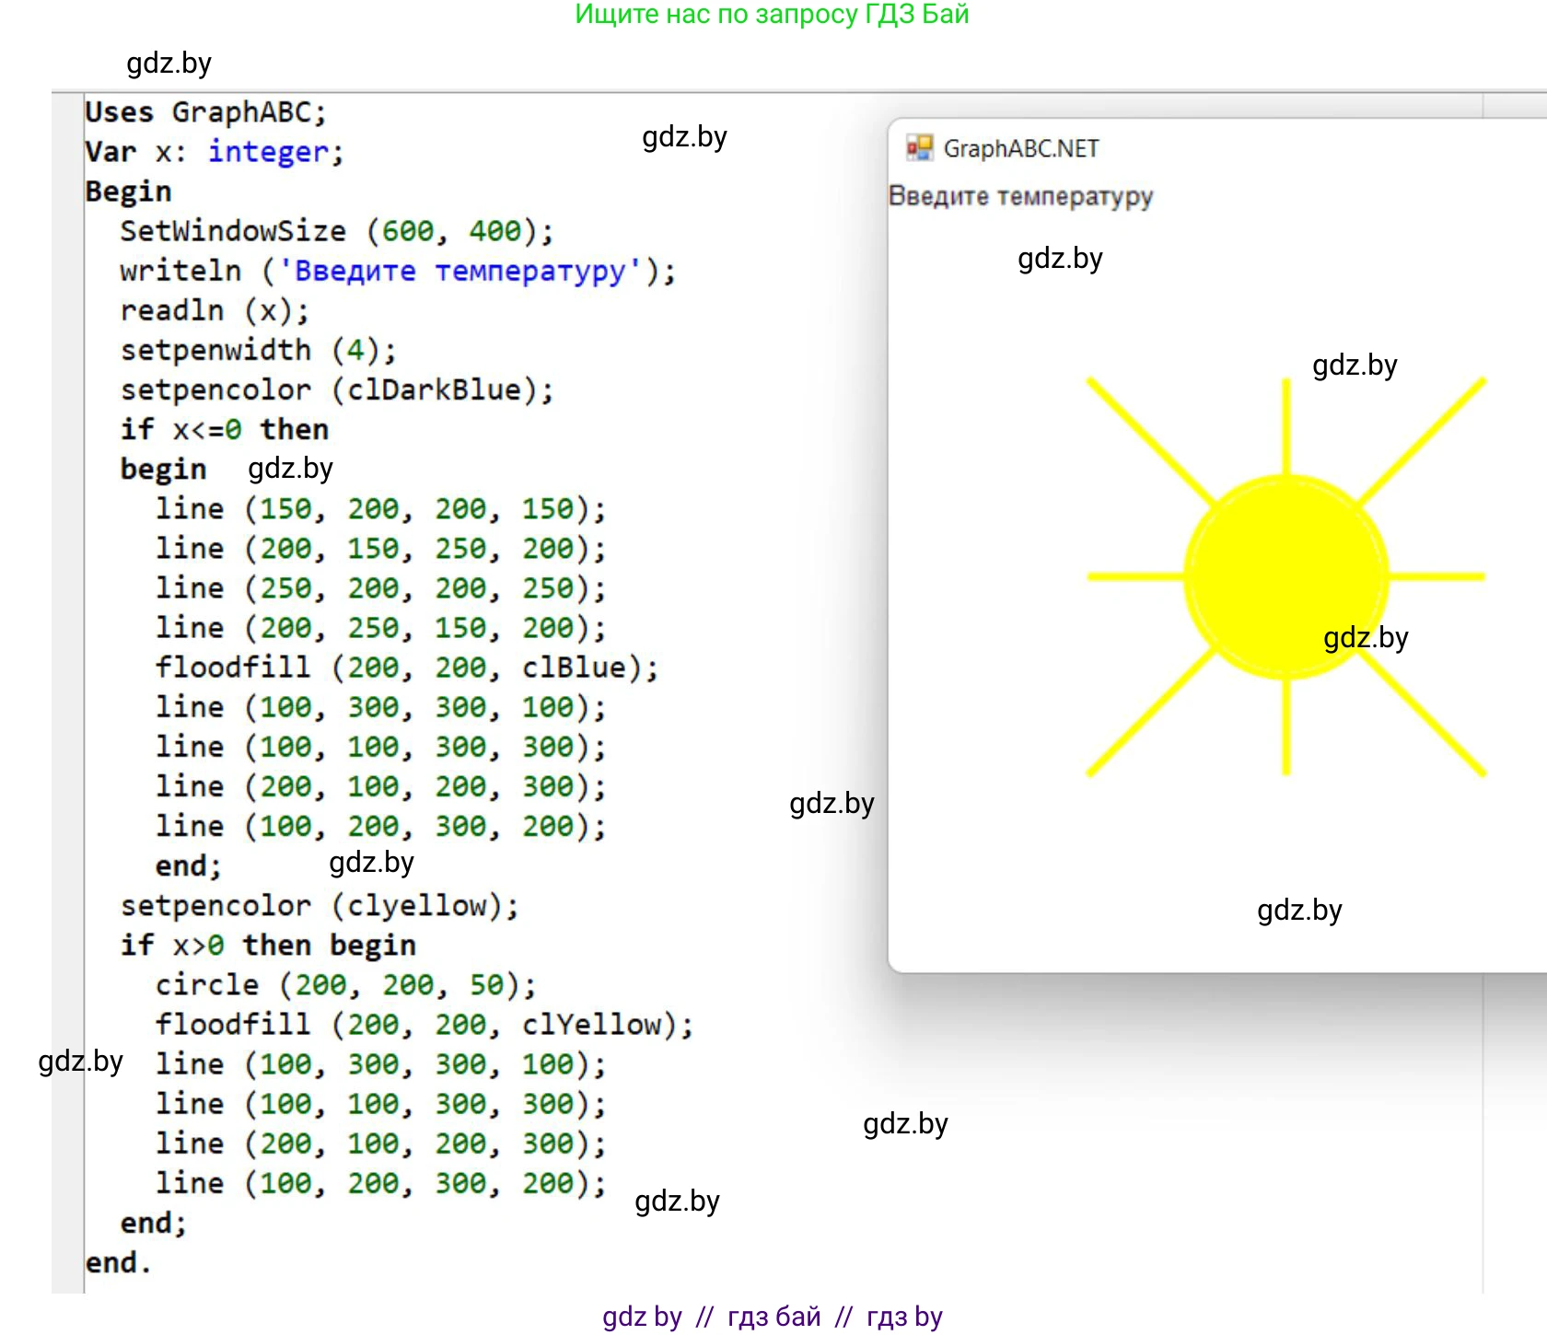The width and height of the screenshot is (1547, 1335).
Task: Click the GraphABC.NET window icon
Action: pos(918,148)
